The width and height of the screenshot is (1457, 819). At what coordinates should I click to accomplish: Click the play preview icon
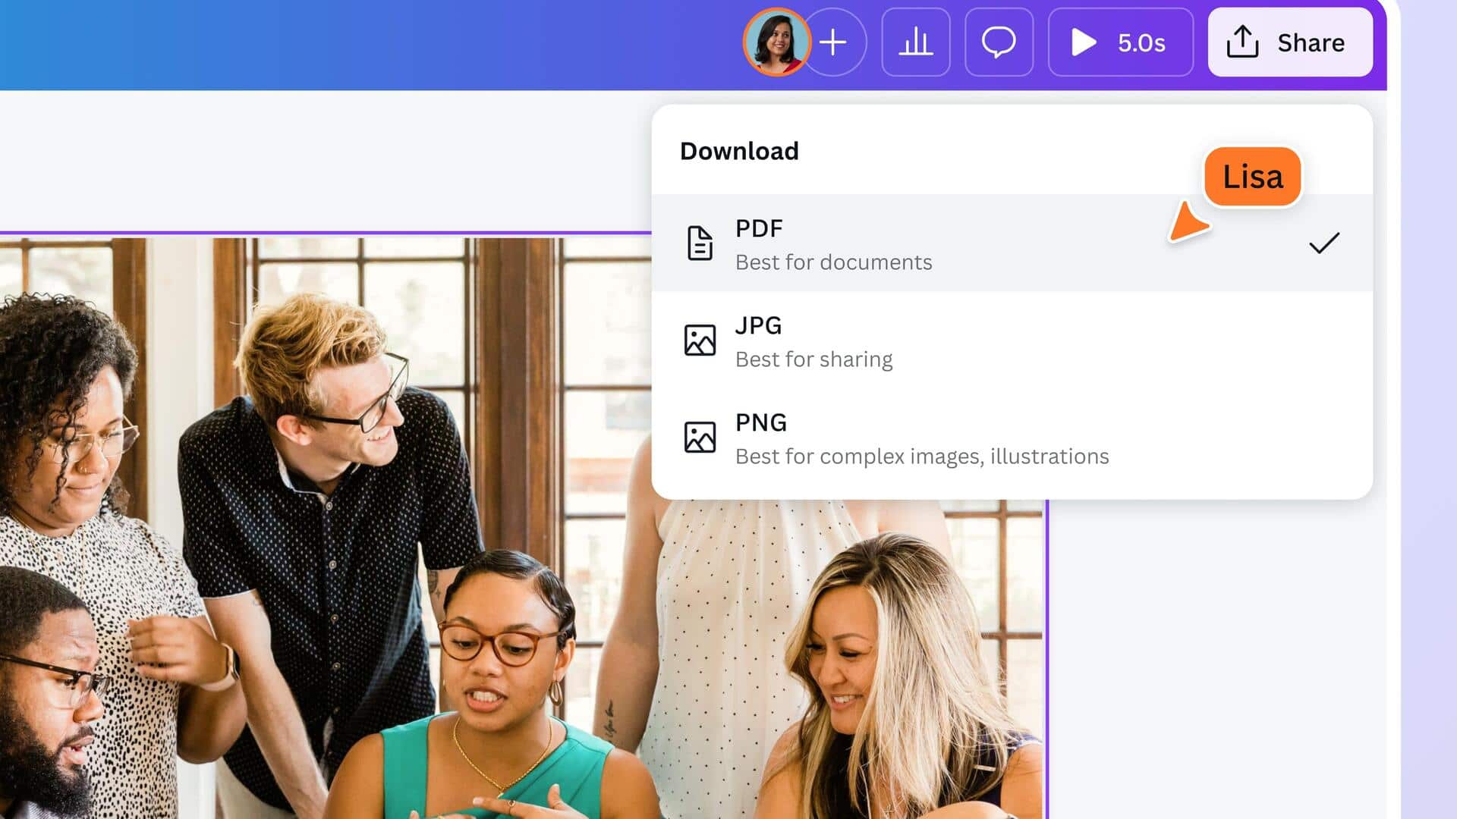1084,43
